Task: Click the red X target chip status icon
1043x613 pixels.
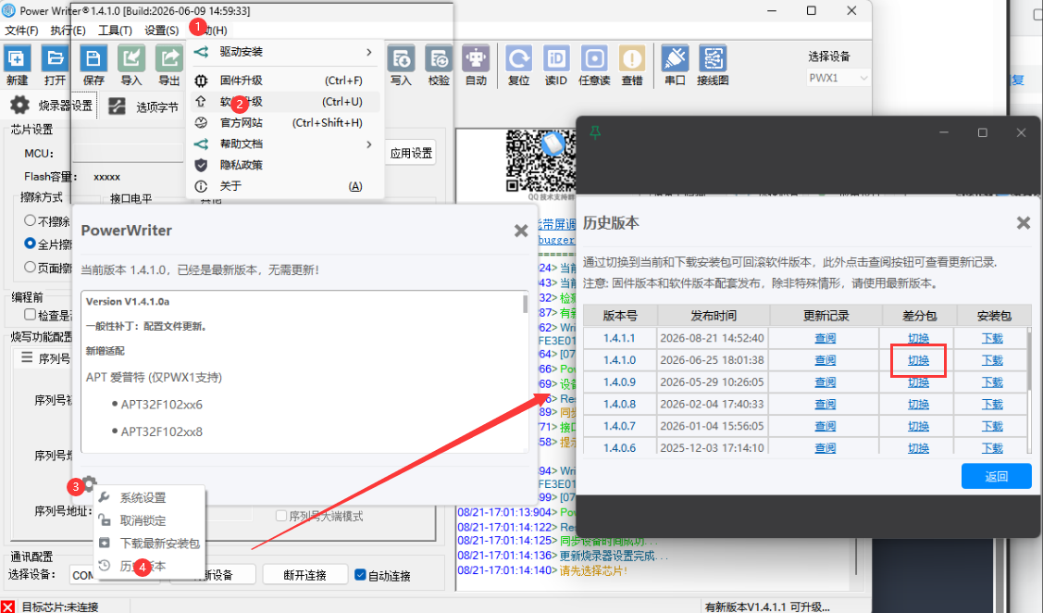Action: pos(7,606)
